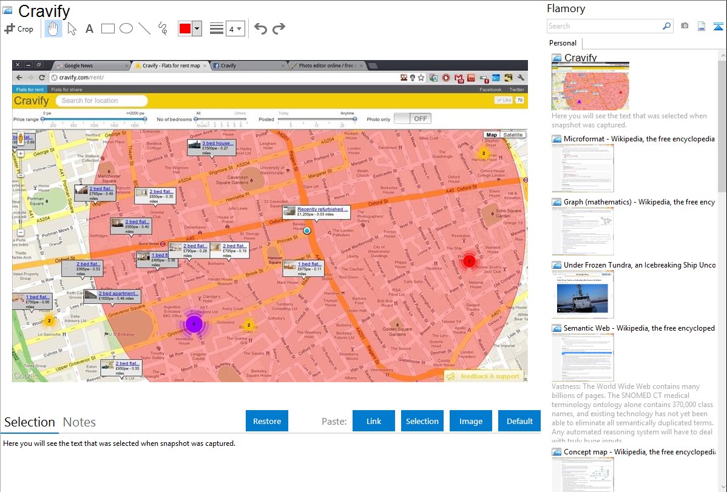Open the color picker dropdown arrow
Image resolution: width=727 pixels, height=492 pixels.
pyautogui.click(x=197, y=29)
